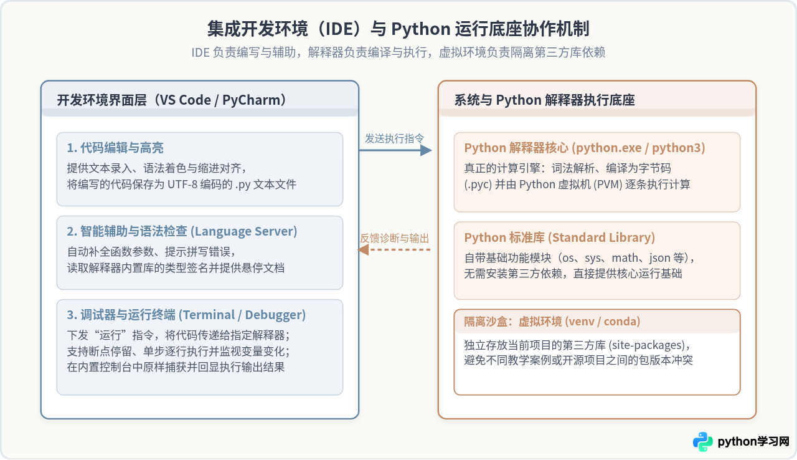Image resolution: width=797 pixels, height=460 pixels.
Task: Select the "3. 调试器与运行终端 (Terminal / Debugger)" heading
Action: pos(187,315)
